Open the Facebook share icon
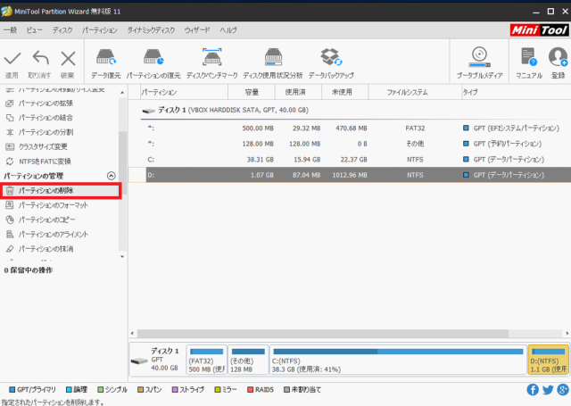 533,390
